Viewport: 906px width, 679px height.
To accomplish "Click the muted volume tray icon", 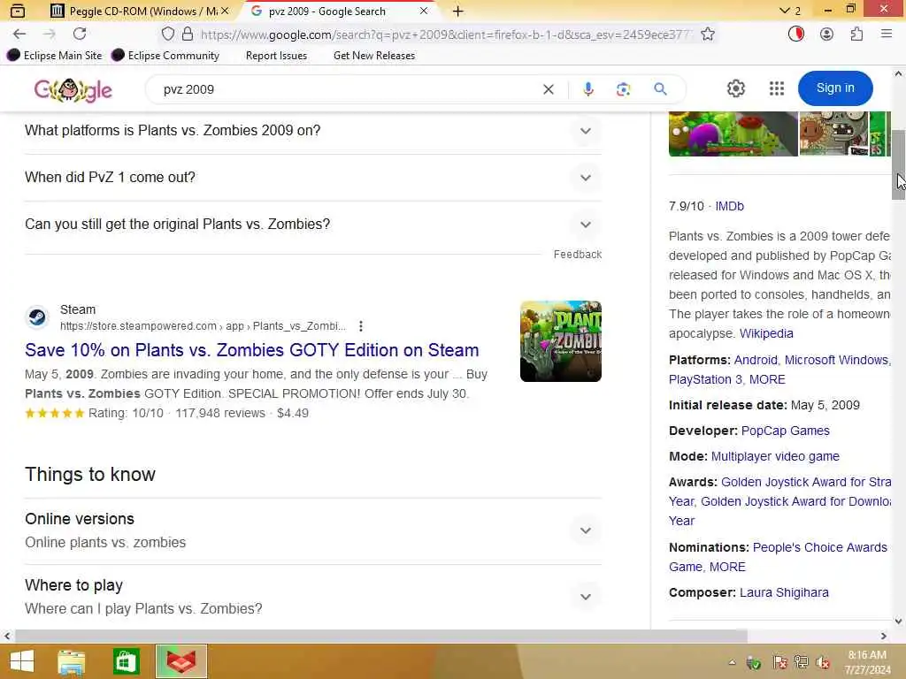I will point(823,662).
